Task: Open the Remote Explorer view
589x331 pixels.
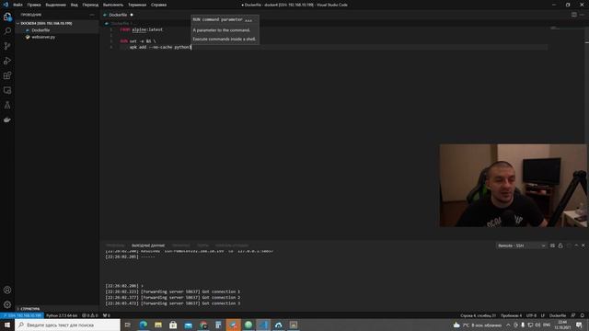Action: point(7,90)
